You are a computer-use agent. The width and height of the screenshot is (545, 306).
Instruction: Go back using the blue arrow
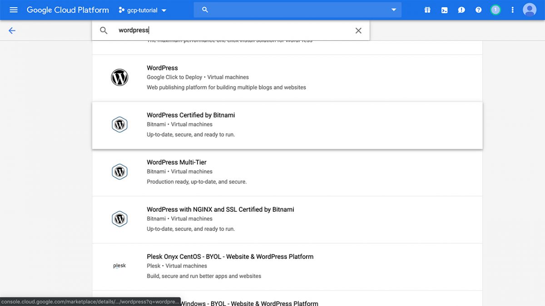point(11,30)
